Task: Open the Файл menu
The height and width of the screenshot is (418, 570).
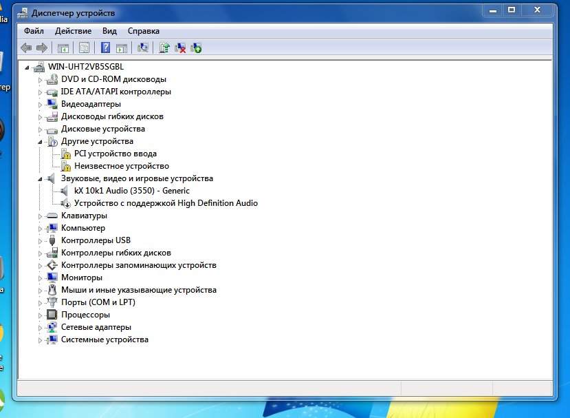Action: [x=34, y=31]
